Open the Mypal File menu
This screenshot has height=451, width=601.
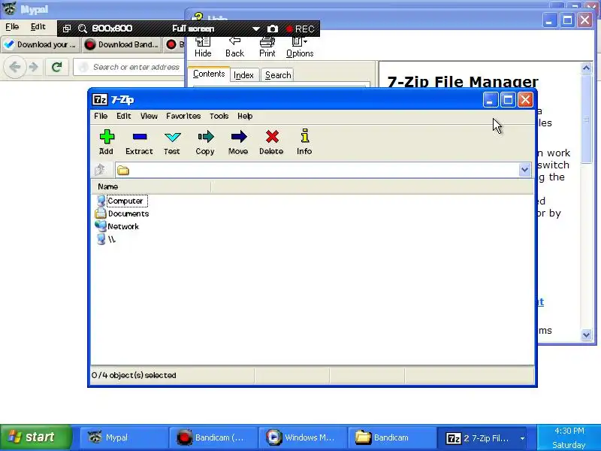coord(12,26)
